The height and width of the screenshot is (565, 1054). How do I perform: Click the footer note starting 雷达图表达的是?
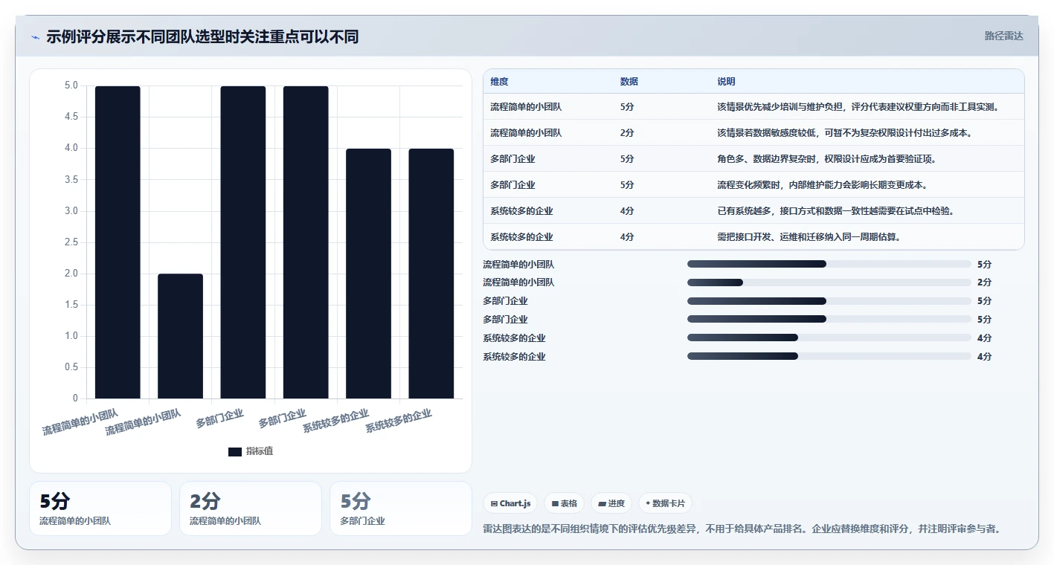[742, 529]
